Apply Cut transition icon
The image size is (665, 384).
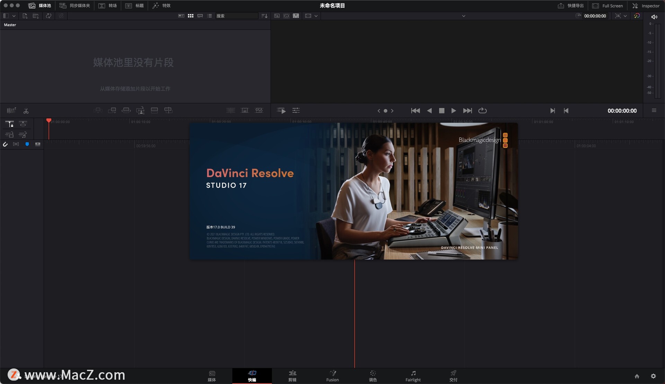(231, 110)
